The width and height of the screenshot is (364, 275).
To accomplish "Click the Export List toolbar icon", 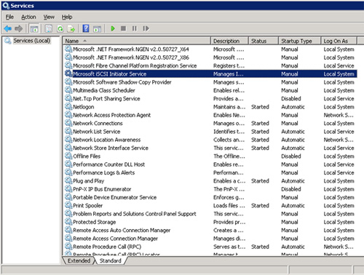I will pyautogui.click(x=71, y=28).
